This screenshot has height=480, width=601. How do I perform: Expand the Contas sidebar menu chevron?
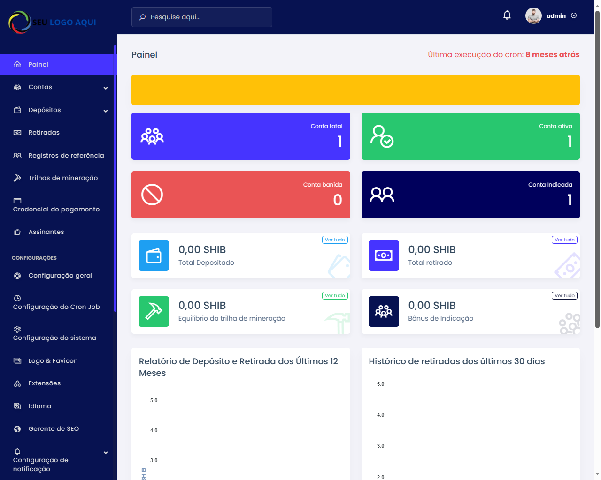(x=106, y=88)
